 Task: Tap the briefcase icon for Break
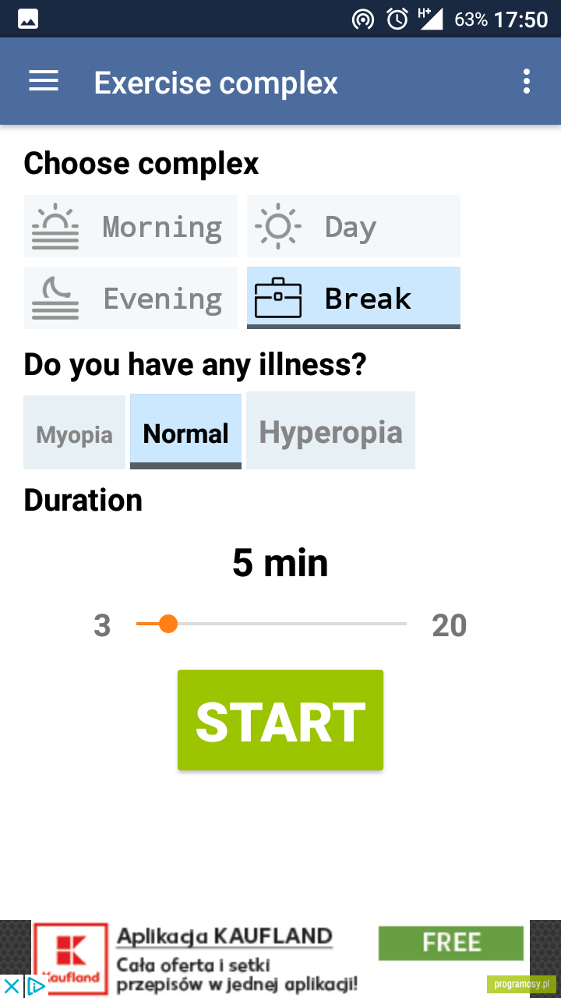pos(278,298)
